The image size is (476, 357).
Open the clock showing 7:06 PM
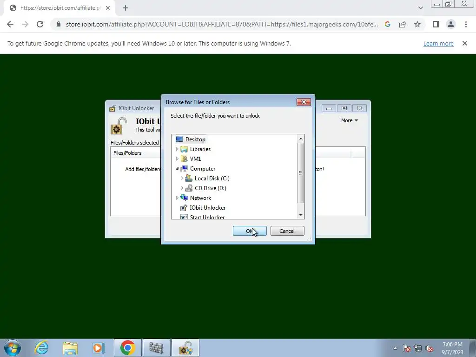click(x=453, y=348)
